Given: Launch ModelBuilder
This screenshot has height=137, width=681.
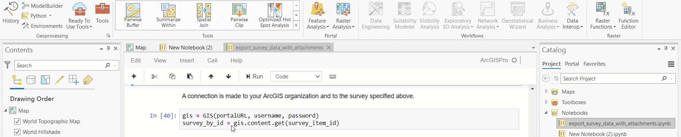Looking at the screenshot, I should click(42, 6).
